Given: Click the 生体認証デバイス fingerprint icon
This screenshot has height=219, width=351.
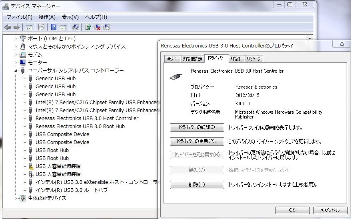Looking at the screenshot, I should click(23, 198).
